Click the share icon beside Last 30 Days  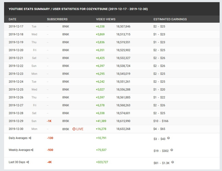point(27,162)
